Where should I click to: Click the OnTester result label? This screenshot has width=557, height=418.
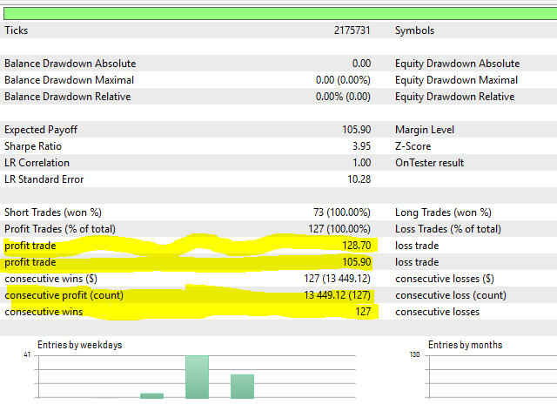pos(429,163)
